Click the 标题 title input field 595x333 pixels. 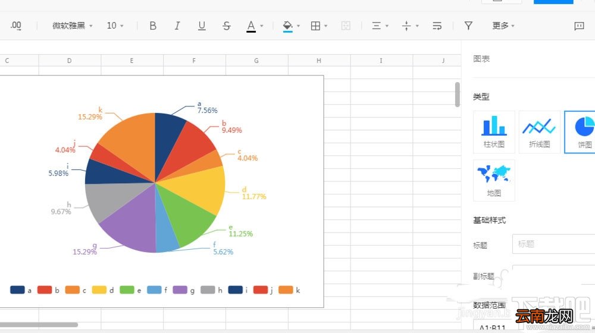[553, 244]
